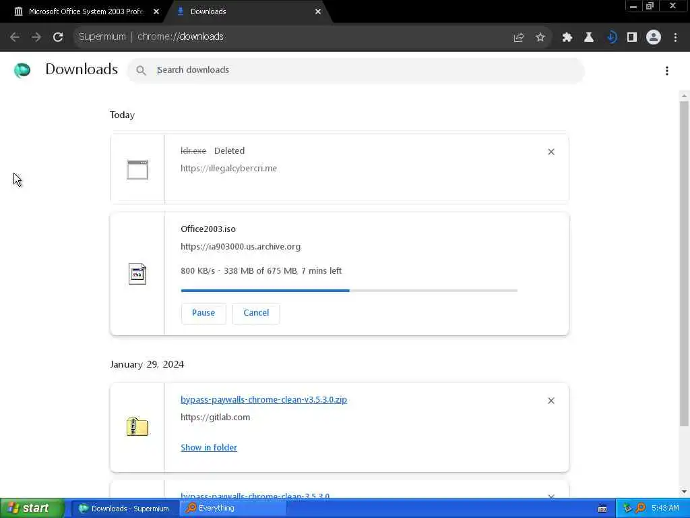
Task: Open the experiments flask icon
Action: coord(589,38)
